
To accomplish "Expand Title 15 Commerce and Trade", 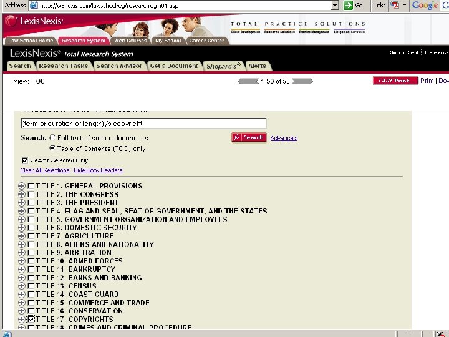I will click(x=21, y=302).
